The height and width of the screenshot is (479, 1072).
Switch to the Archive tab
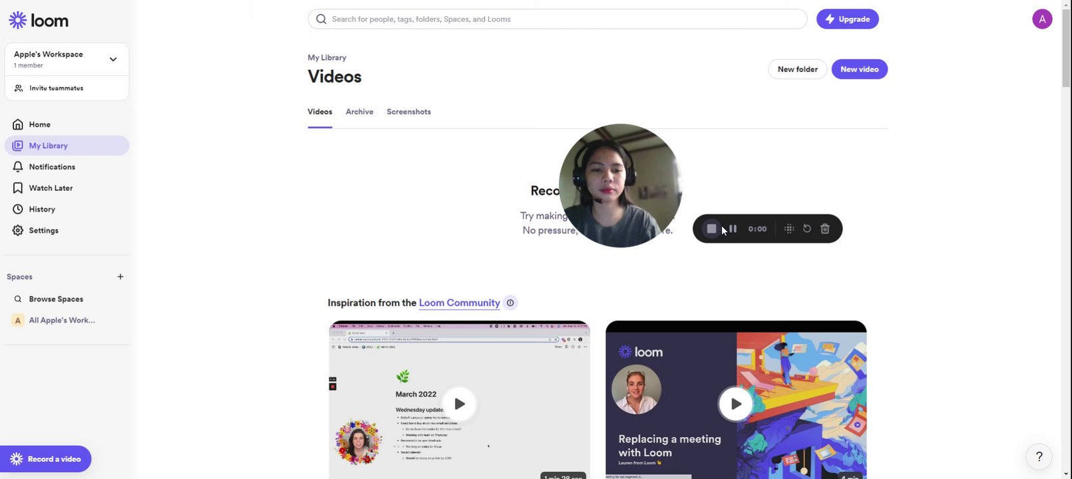tap(359, 112)
